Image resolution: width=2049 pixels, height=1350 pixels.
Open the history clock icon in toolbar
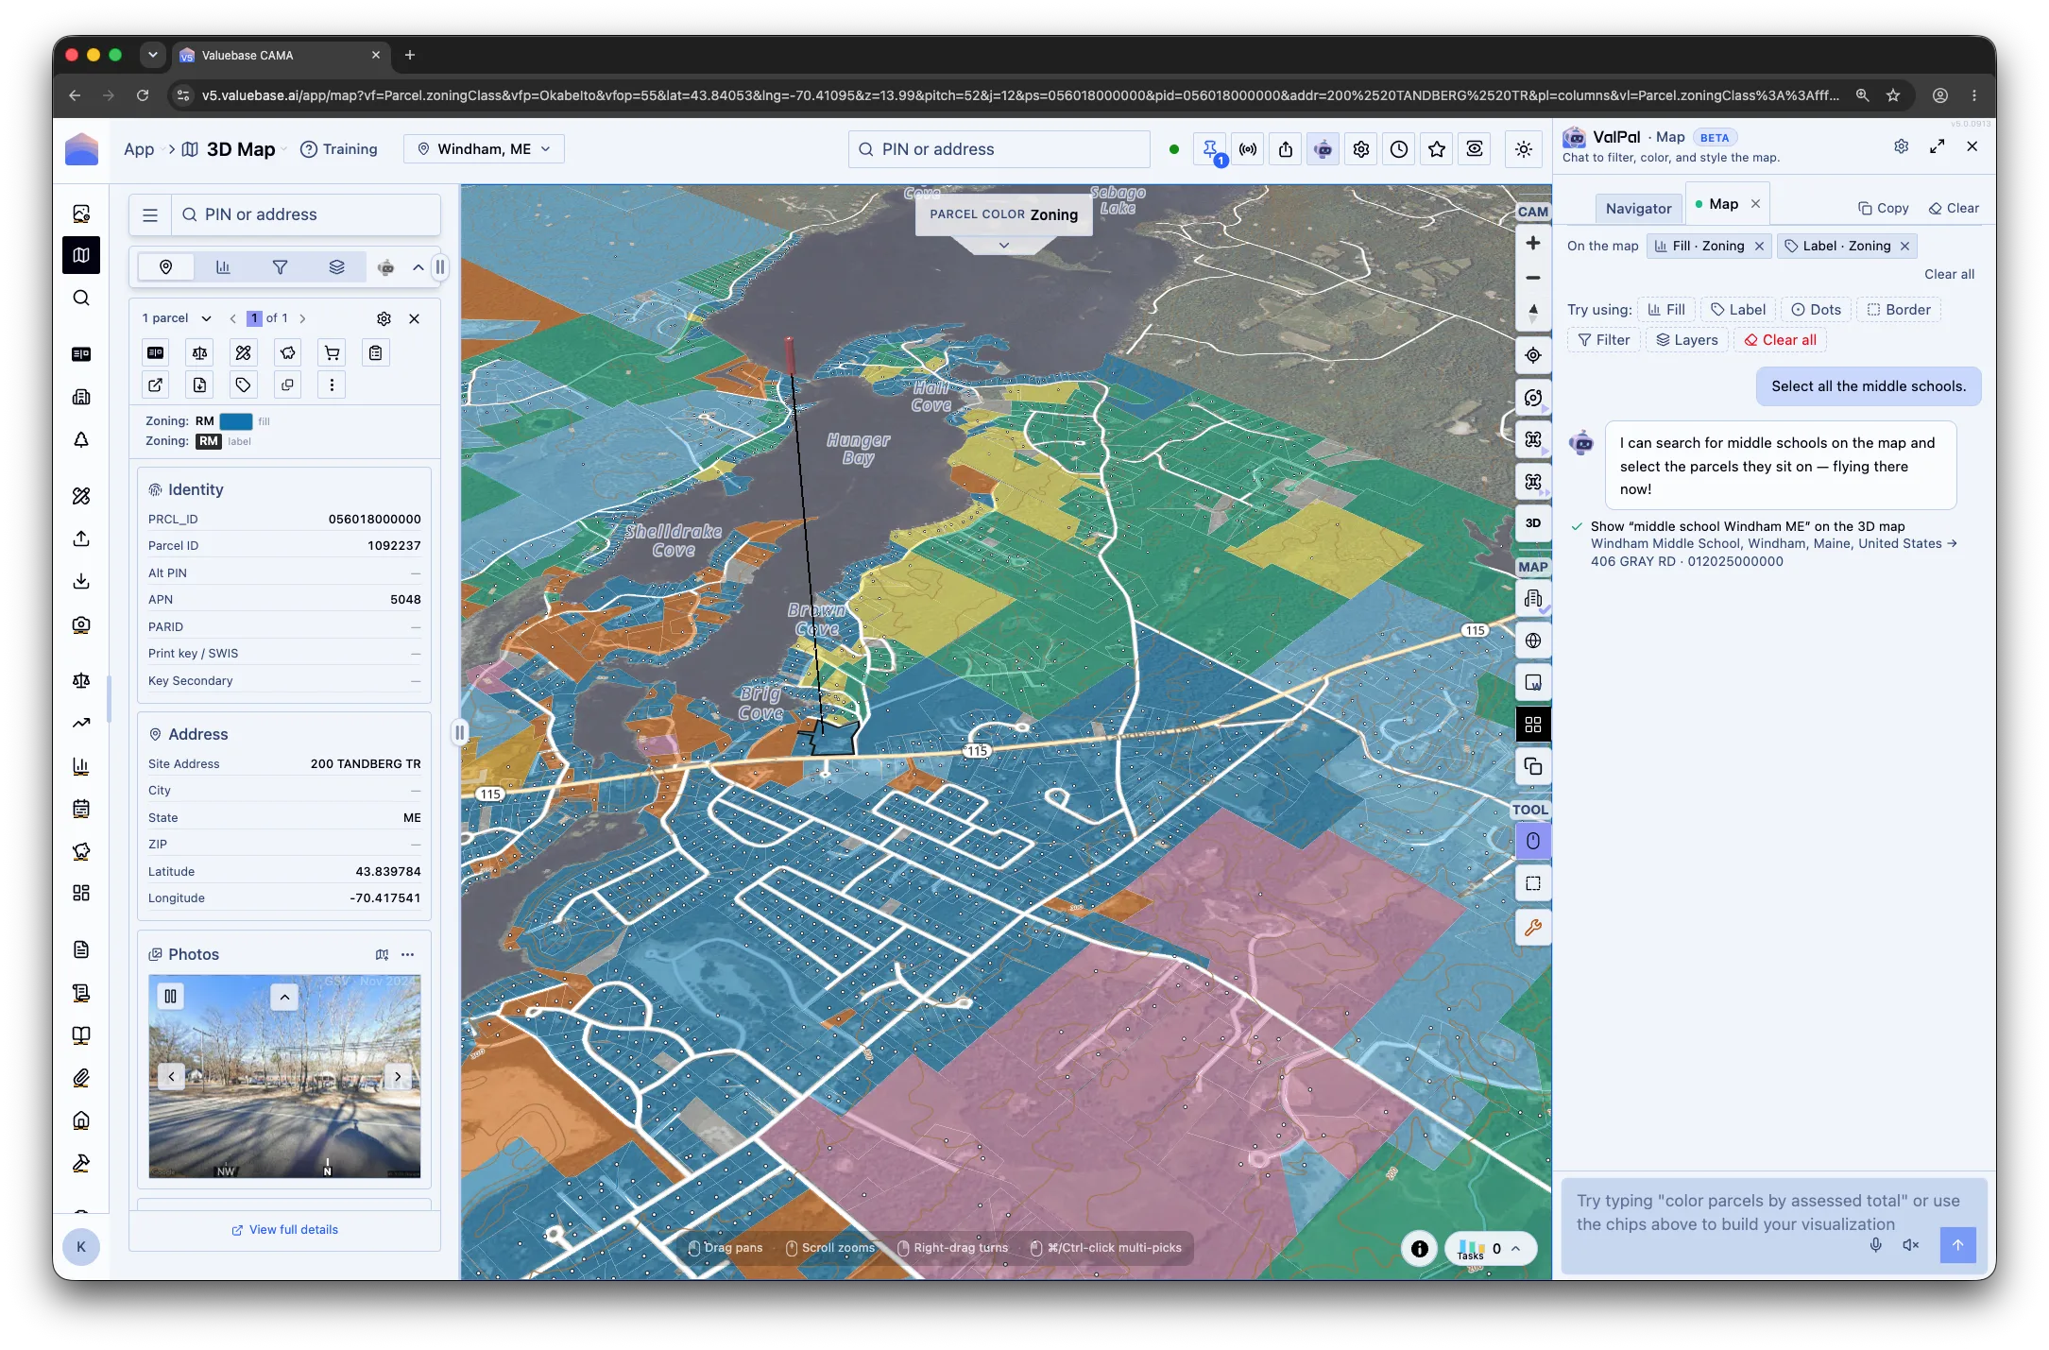tap(1399, 149)
